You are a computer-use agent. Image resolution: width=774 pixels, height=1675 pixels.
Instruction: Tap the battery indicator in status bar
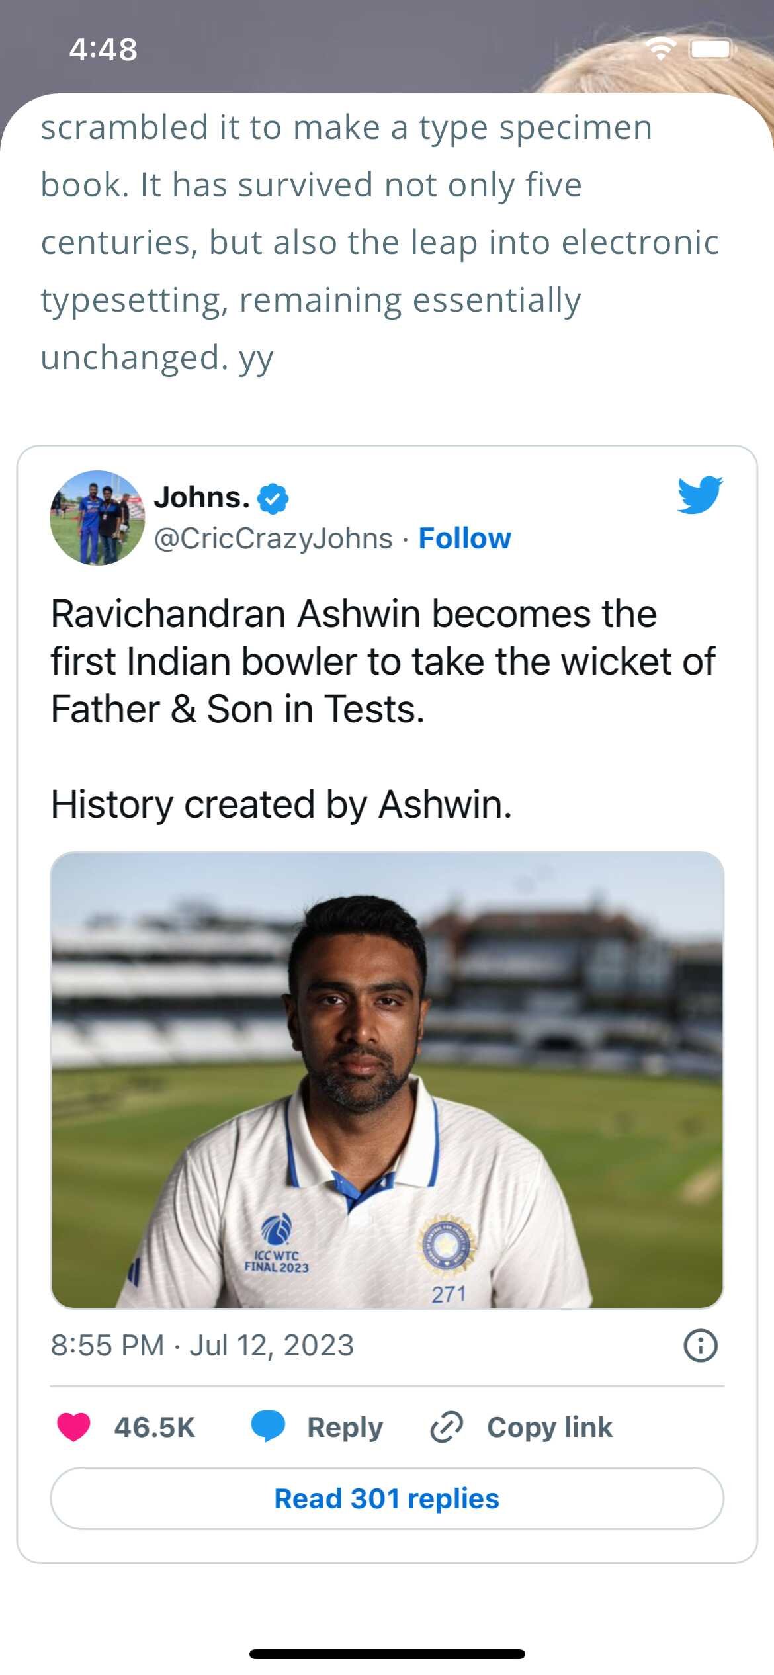pyautogui.click(x=710, y=49)
